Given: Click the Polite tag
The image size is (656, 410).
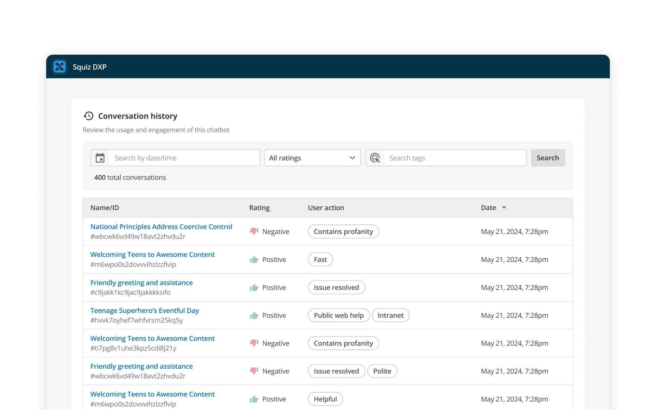Looking at the screenshot, I should (x=382, y=371).
